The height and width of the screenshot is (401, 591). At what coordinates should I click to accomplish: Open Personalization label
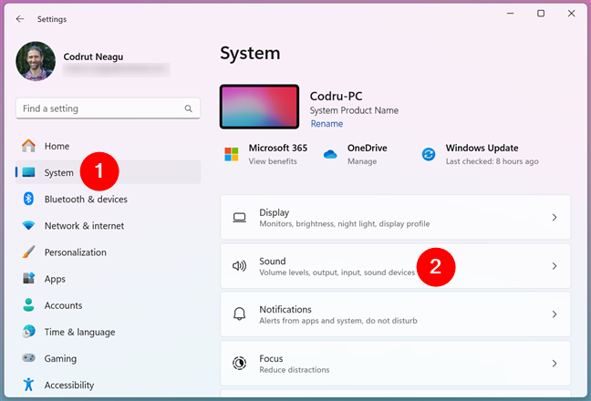click(x=76, y=252)
